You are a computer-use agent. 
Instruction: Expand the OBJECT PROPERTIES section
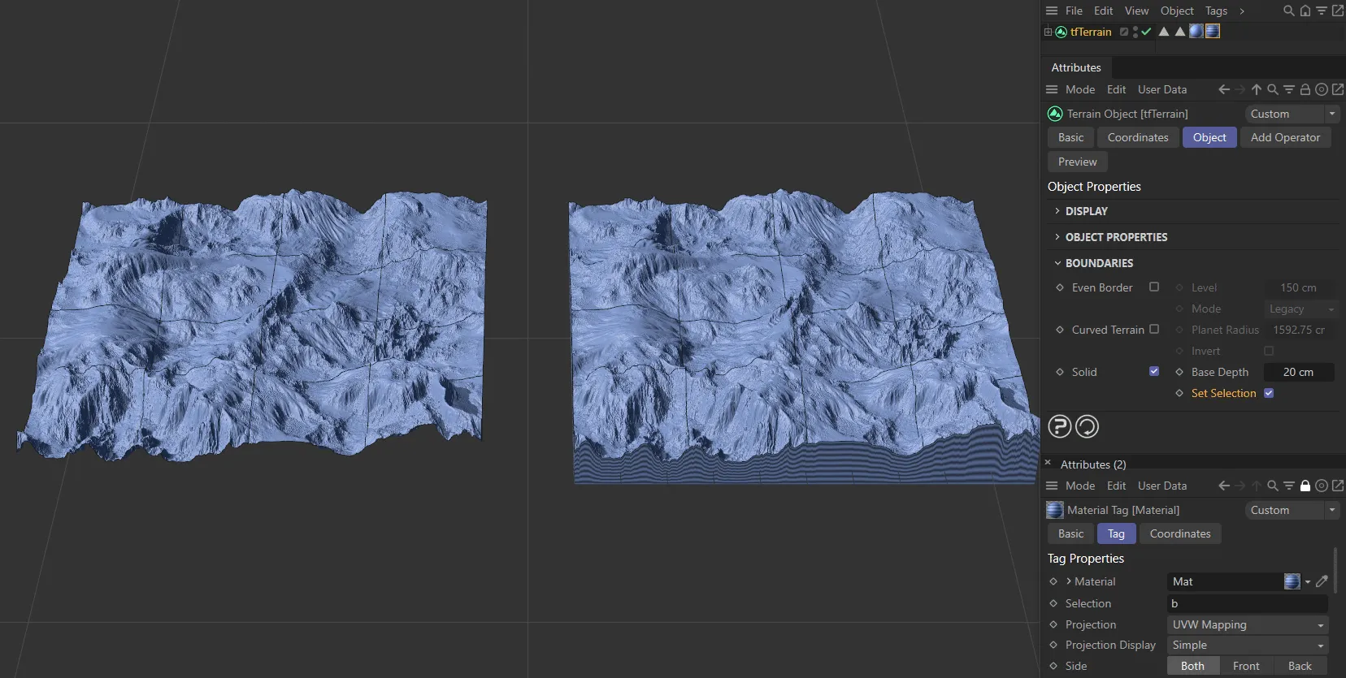pyautogui.click(x=1057, y=237)
